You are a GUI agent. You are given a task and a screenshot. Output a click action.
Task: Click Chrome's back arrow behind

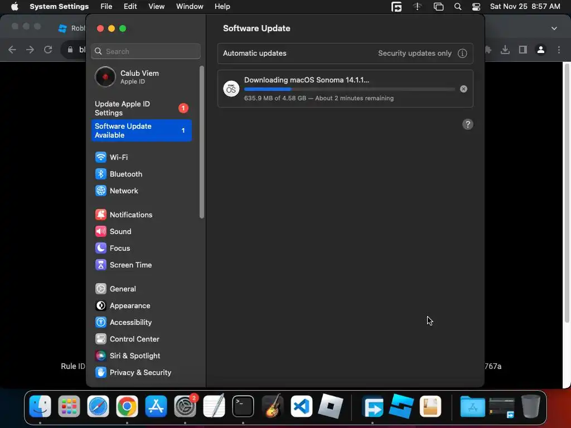click(12, 50)
